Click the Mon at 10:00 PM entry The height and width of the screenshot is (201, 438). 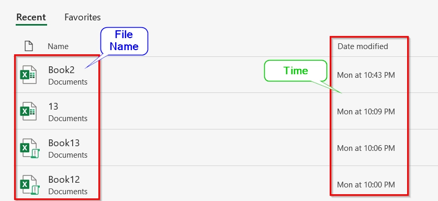coord(366,184)
